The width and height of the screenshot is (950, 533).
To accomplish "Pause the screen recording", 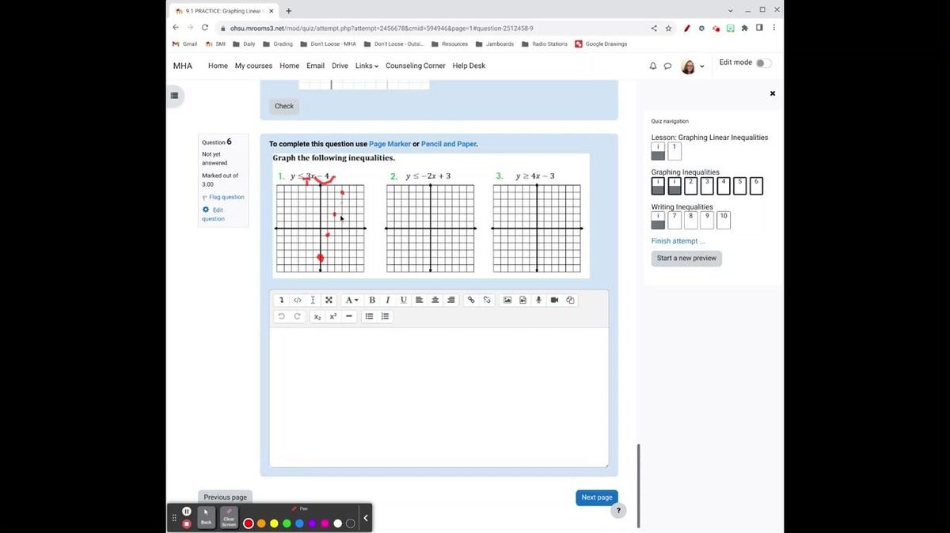I will pos(187,512).
